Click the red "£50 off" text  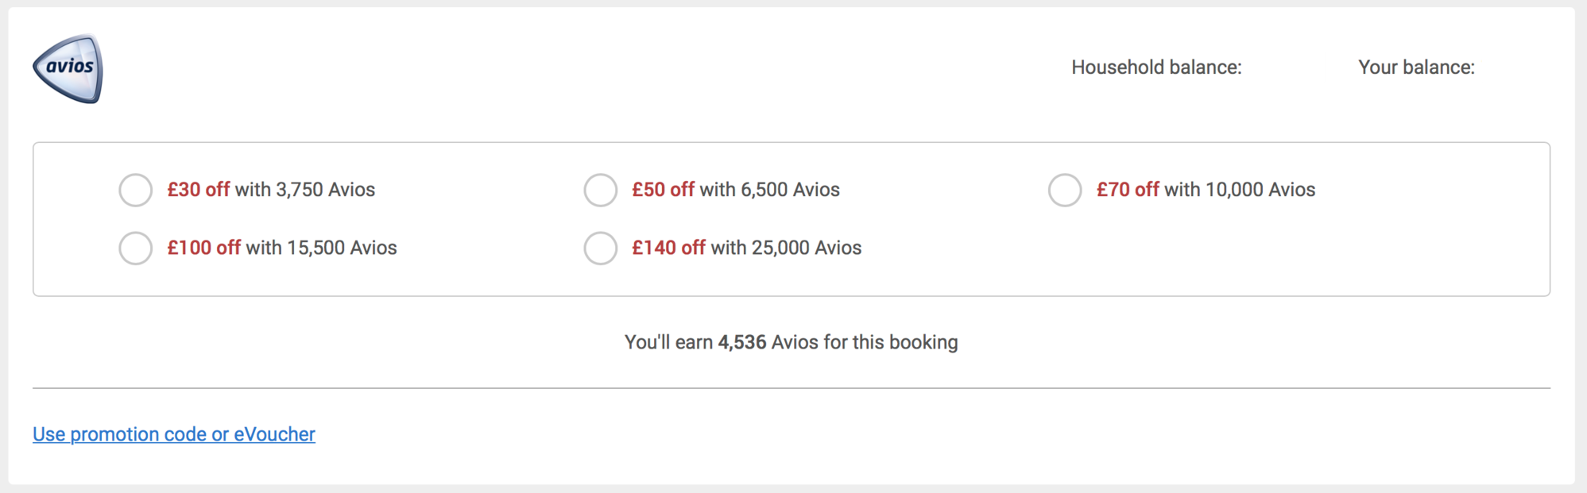coord(663,190)
